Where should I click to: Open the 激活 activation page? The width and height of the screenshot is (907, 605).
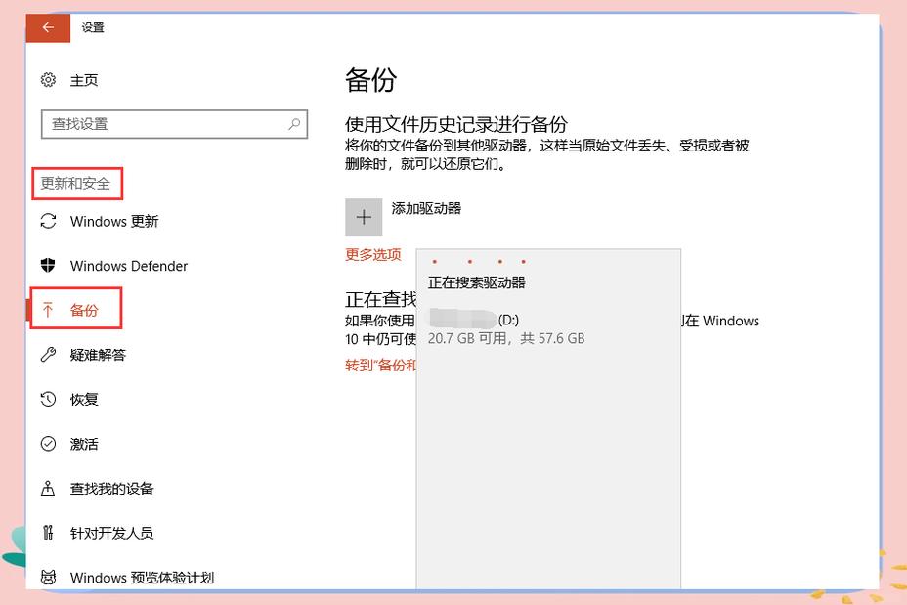[84, 444]
